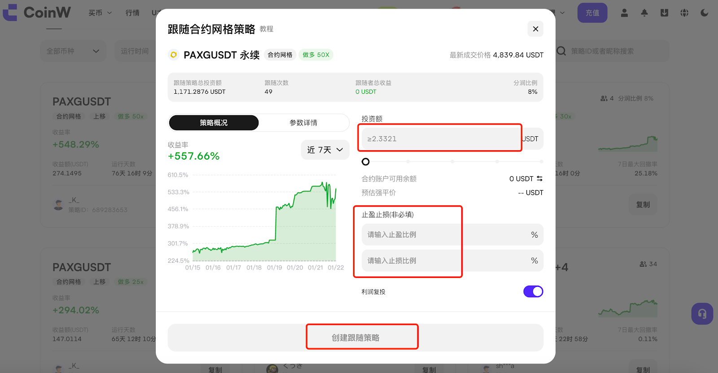718x373 pixels.
Task: Click the transfer icon beside 0 USDT
Action: 539,178
